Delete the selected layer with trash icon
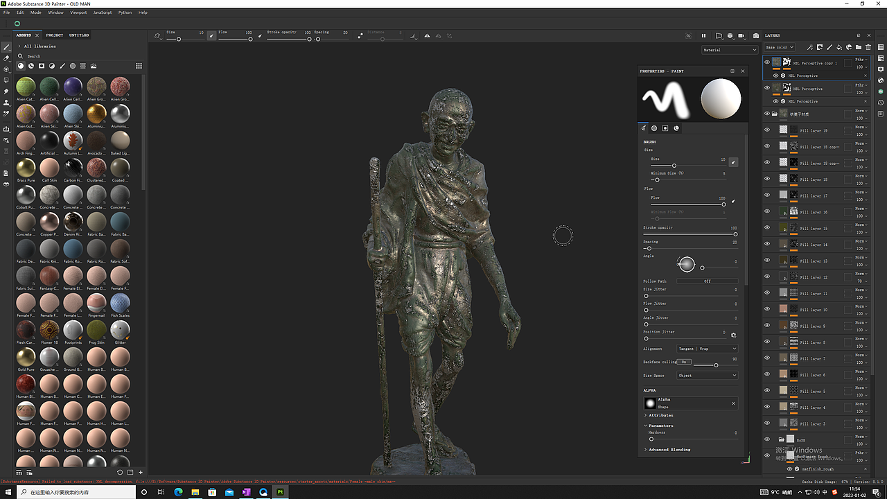 coord(868,47)
